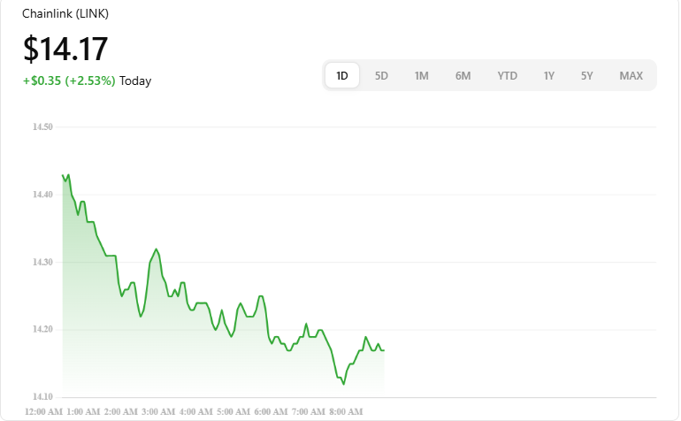The height and width of the screenshot is (421, 681).
Task: Click the 12:00 AM time axis label
Action: pos(43,412)
